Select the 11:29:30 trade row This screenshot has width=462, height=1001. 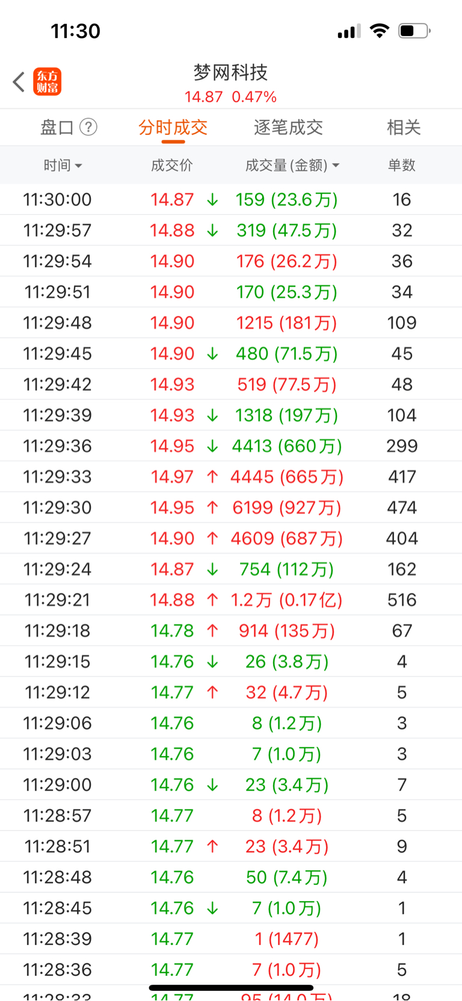pyautogui.click(x=231, y=507)
